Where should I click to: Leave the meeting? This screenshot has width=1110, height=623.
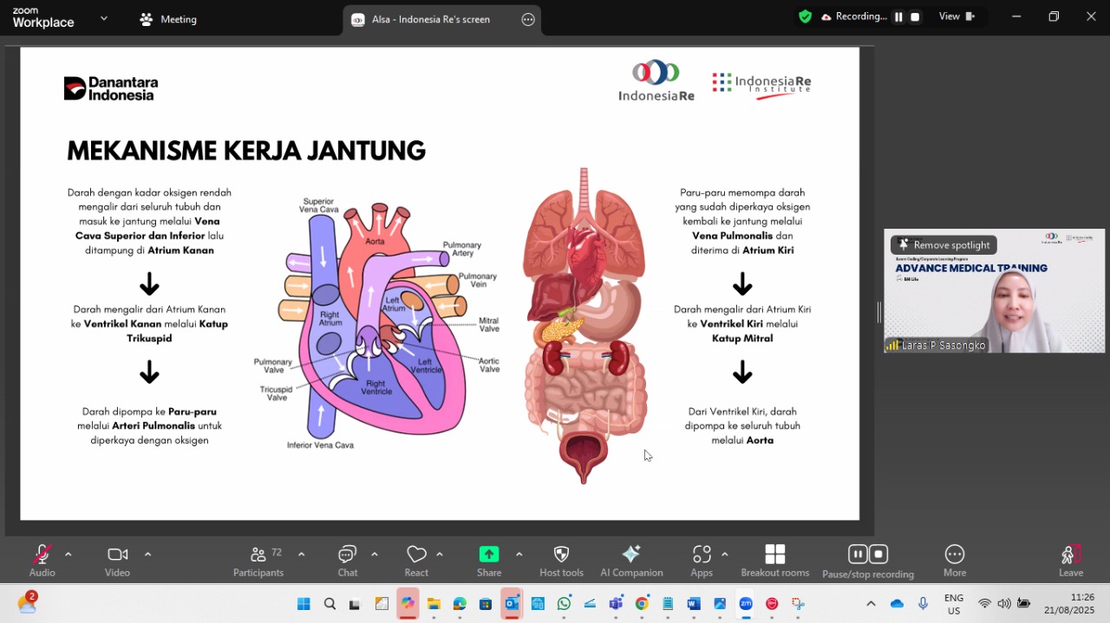point(1070,560)
